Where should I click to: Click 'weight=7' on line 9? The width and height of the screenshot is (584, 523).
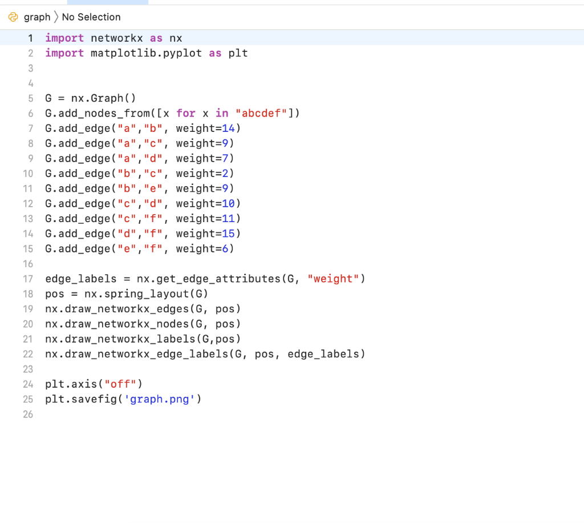(x=202, y=158)
